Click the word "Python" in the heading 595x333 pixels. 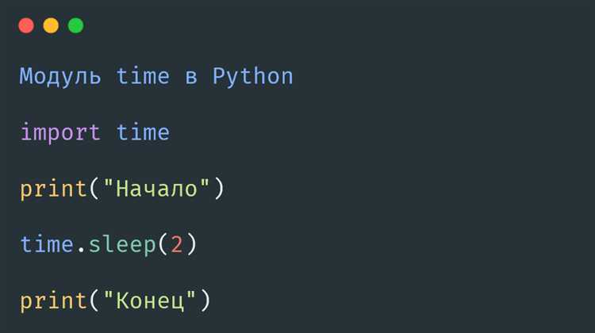click(253, 76)
